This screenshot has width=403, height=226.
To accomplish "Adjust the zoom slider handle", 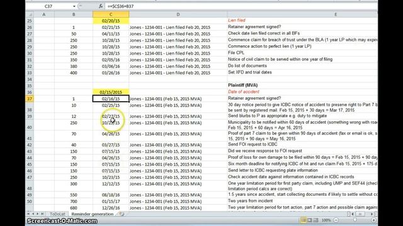I will click(x=355, y=220).
